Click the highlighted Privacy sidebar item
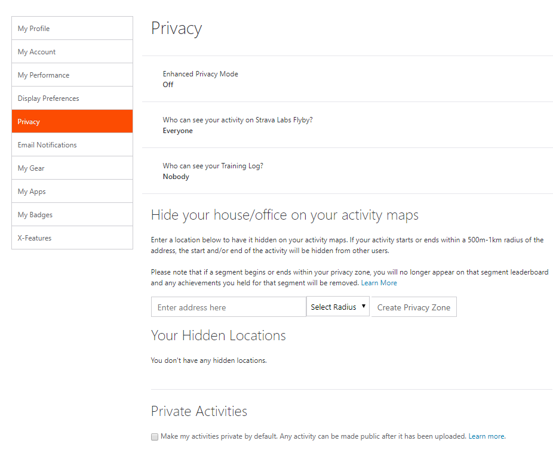 coord(72,121)
